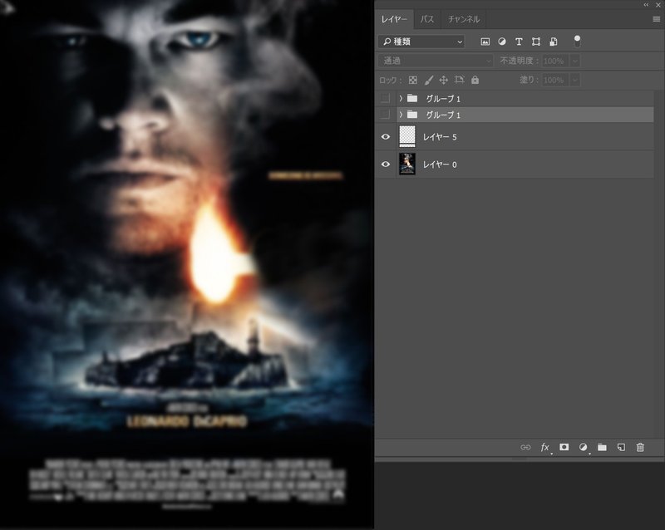This screenshot has height=530, width=665.
Task: Filter layers by pixel image type
Action: pyautogui.click(x=485, y=42)
